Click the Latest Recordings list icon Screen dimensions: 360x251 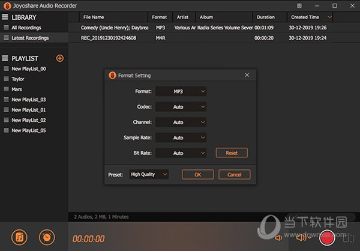click(x=7, y=38)
